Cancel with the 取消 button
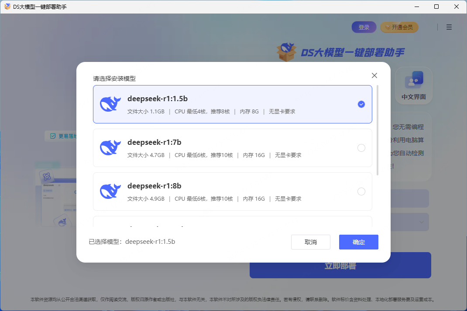Image resolution: width=467 pixels, height=311 pixels. [311, 242]
